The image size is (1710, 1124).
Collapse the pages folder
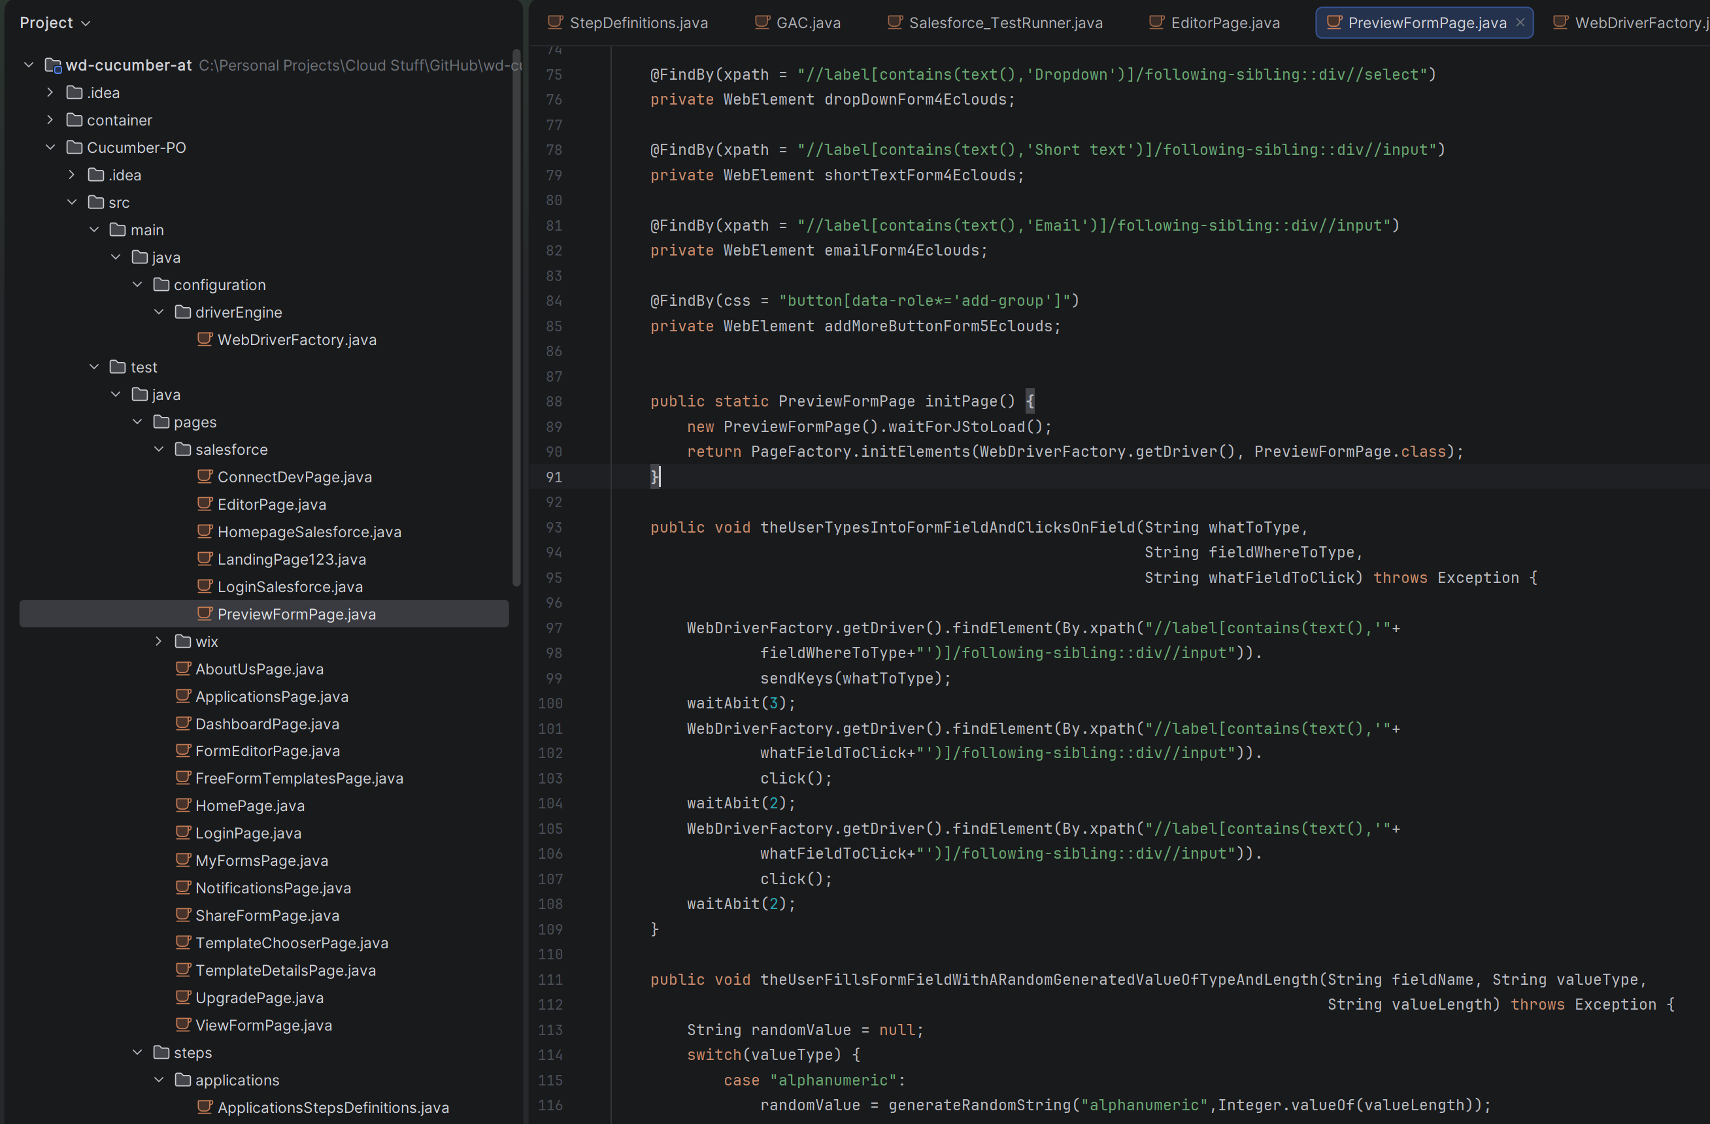(137, 421)
